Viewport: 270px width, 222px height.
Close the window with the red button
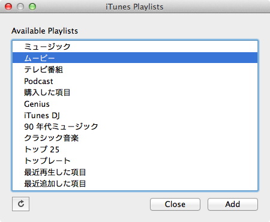pos(8,7)
